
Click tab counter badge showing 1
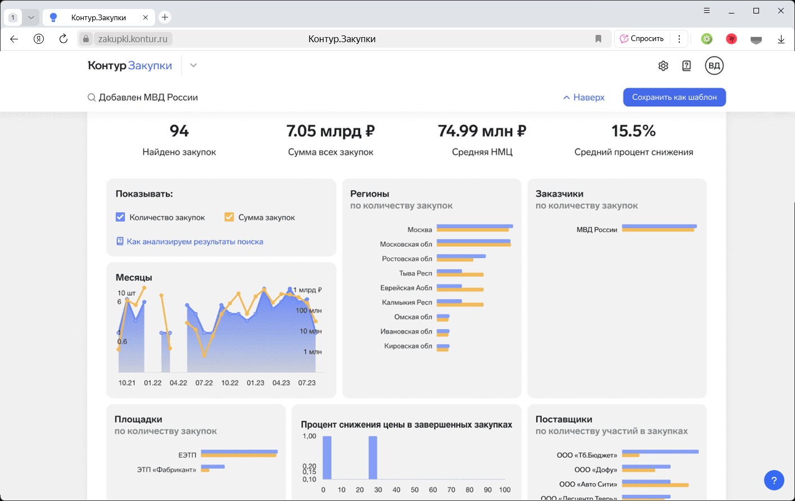[x=13, y=17]
